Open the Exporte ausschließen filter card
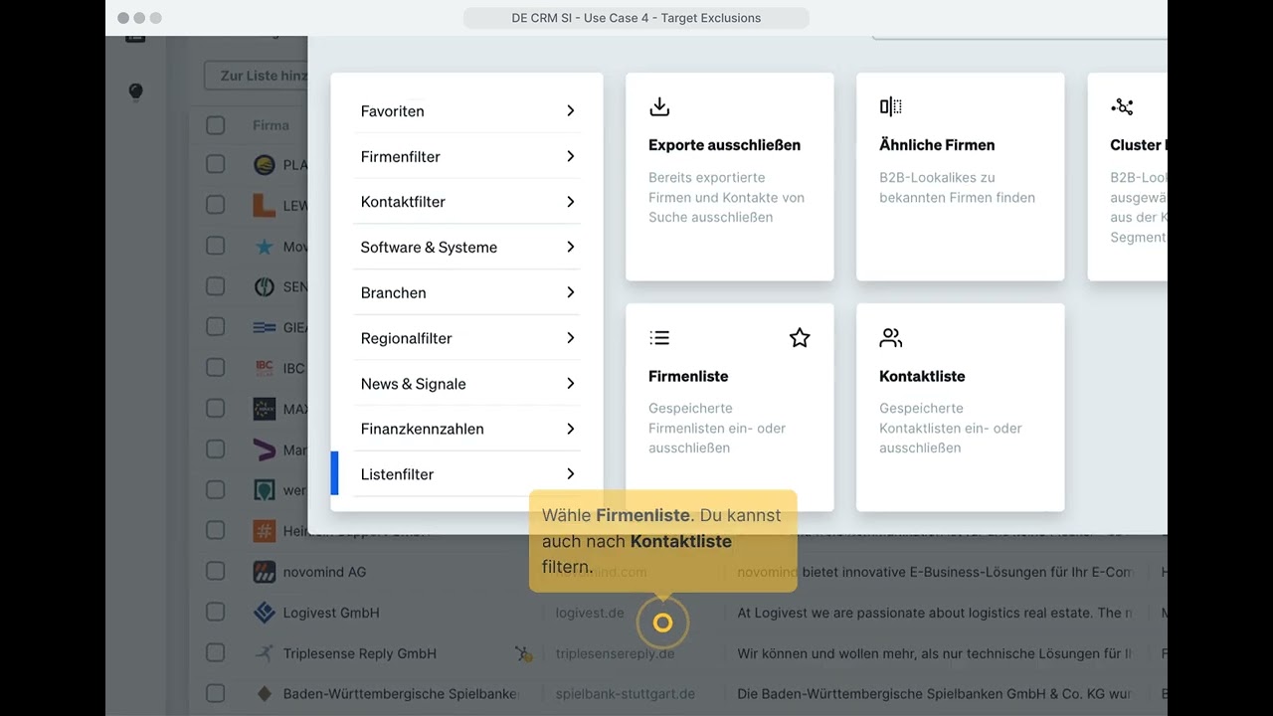This screenshot has height=716, width=1273. tap(730, 176)
